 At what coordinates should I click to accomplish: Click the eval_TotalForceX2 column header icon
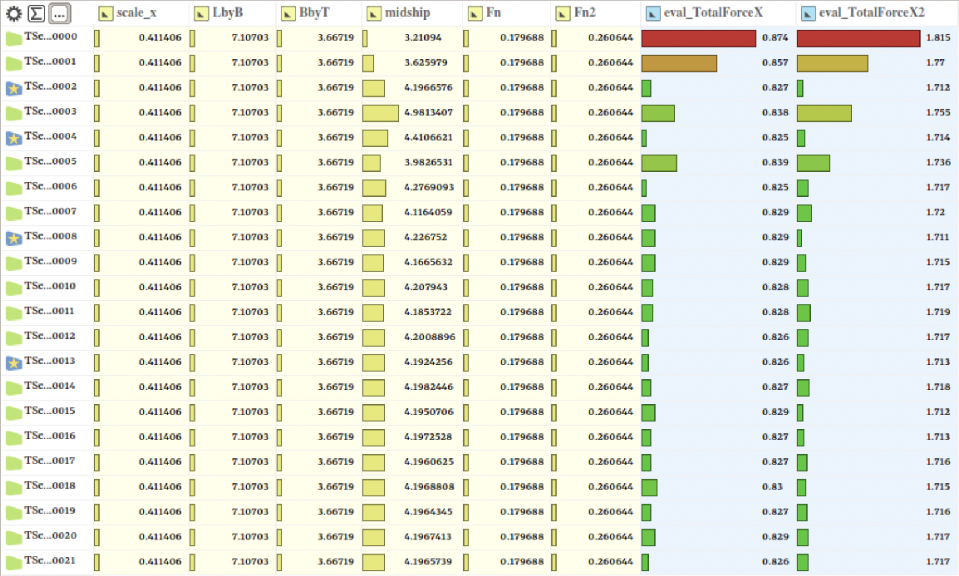click(x=808, y=13)
